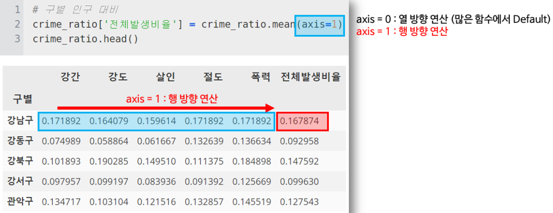The width and height of the screenshot is (553, 213).
Task: Click 관악구 강간 value 0.134717
Action: 61,202
